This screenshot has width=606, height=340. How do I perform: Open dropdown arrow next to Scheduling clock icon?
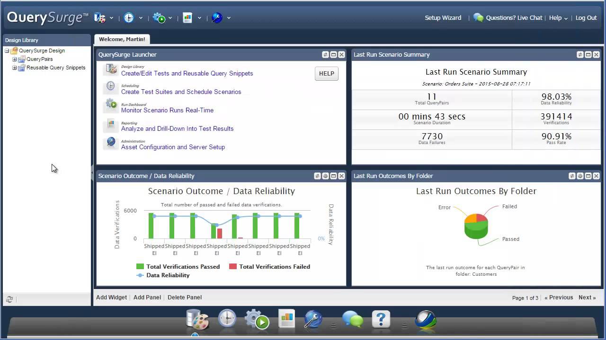point(141,18)
